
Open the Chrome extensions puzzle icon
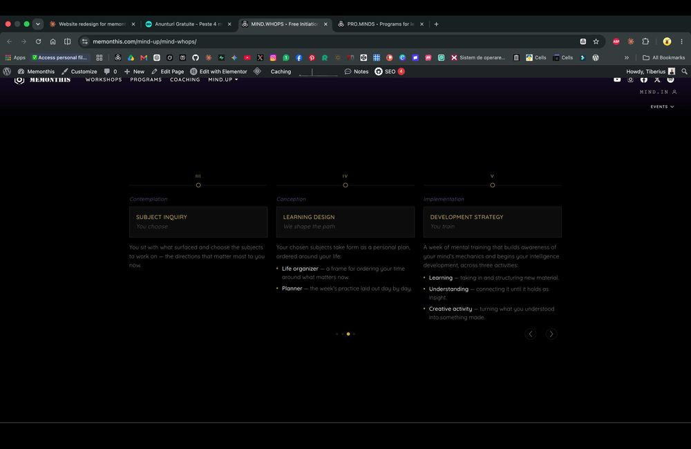click(x=645, y=41)
